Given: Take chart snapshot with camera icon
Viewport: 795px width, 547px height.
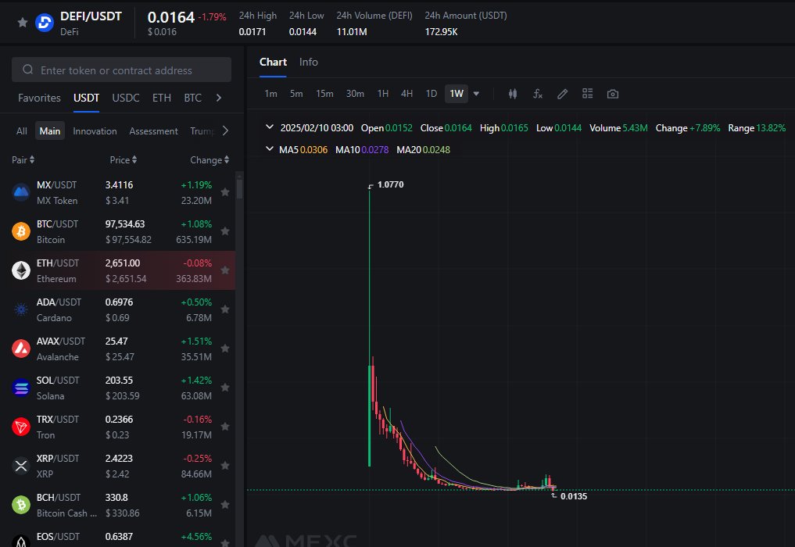Looking at the screenshot, I should coord(613,94).
